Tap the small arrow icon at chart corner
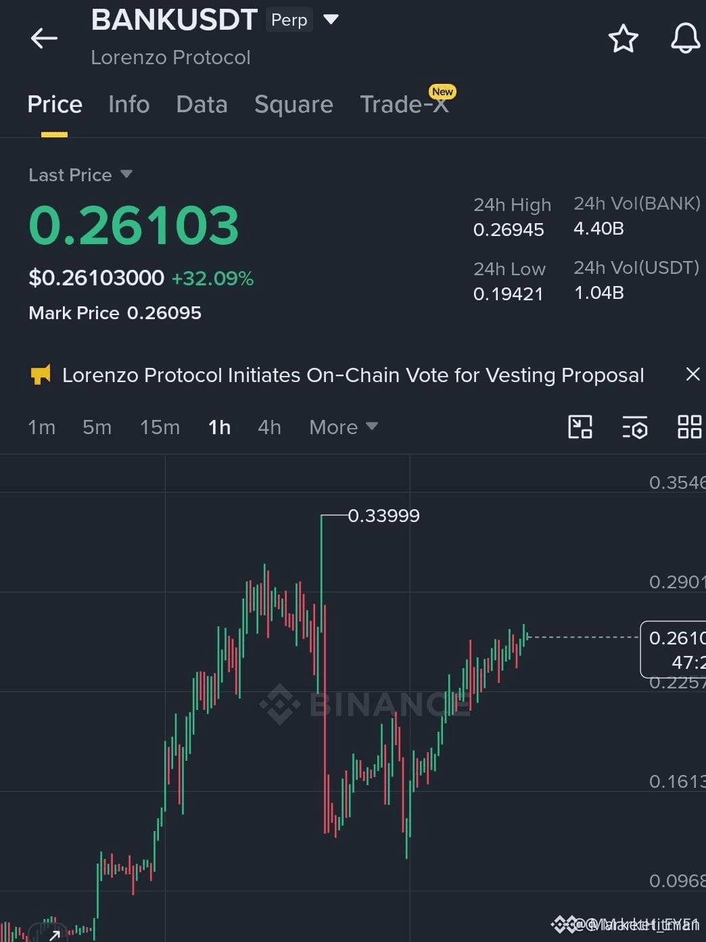This screenshot has height=942, width=706. pyautogui.click(x=54, y=935)
